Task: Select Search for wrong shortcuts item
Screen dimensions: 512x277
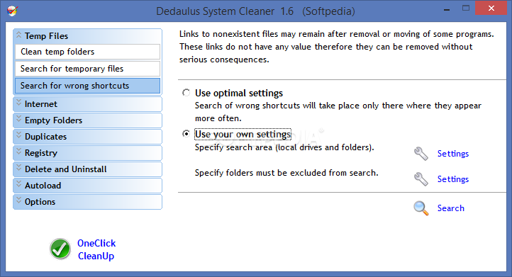Action: (x=87, y=86)
